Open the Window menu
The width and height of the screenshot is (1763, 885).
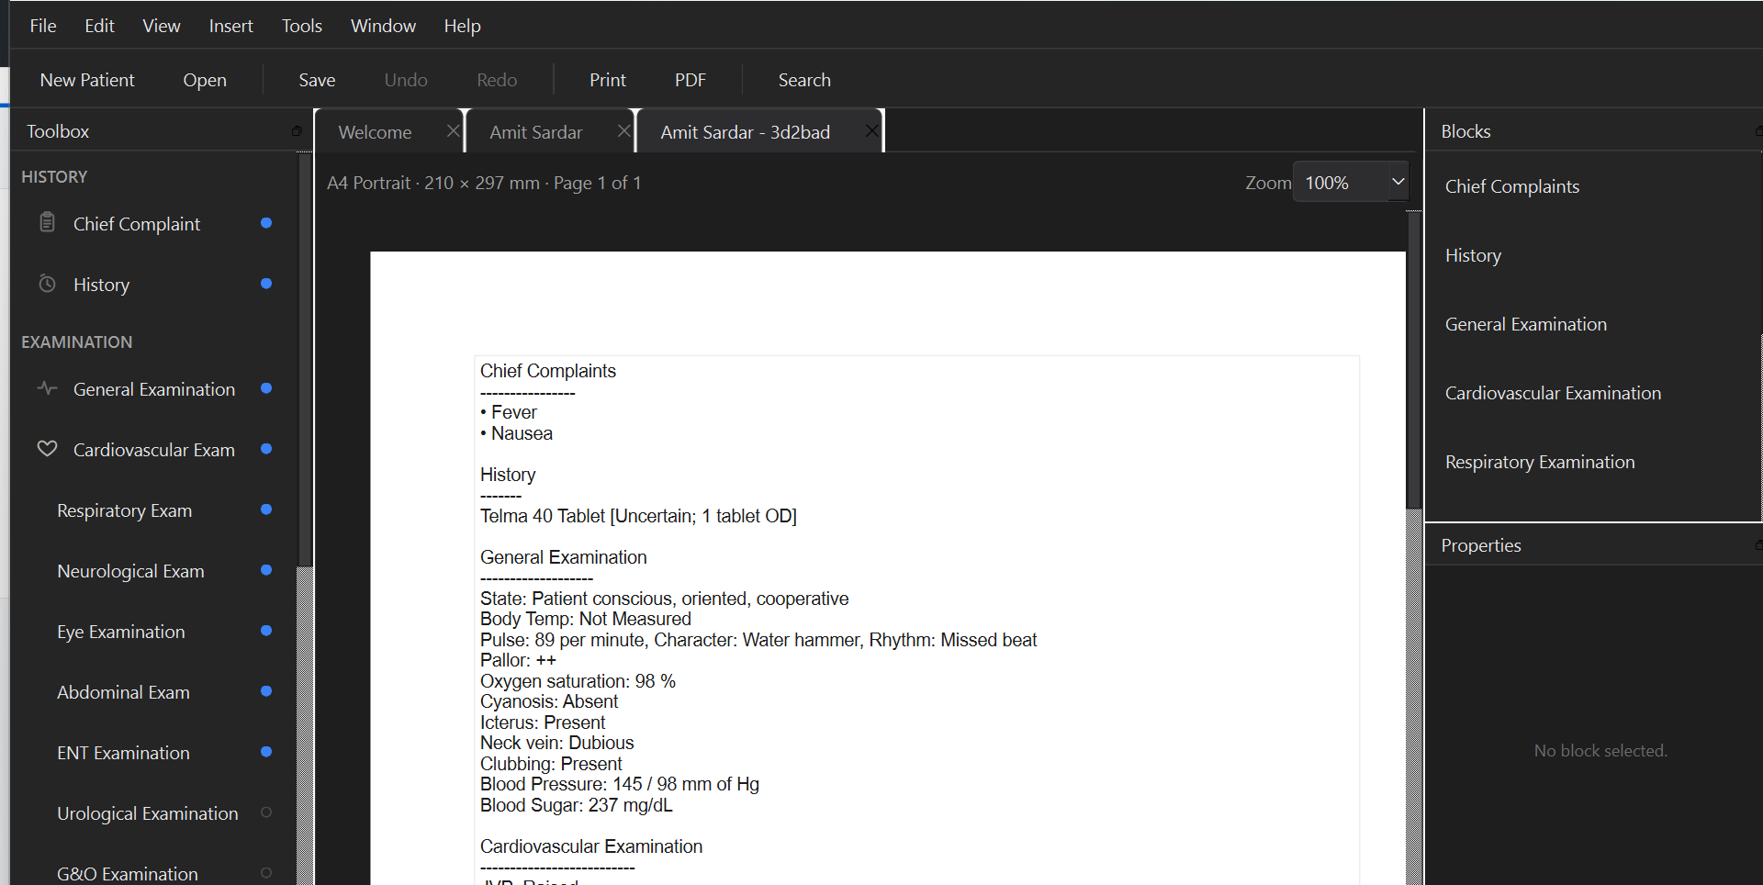(383, 26)
